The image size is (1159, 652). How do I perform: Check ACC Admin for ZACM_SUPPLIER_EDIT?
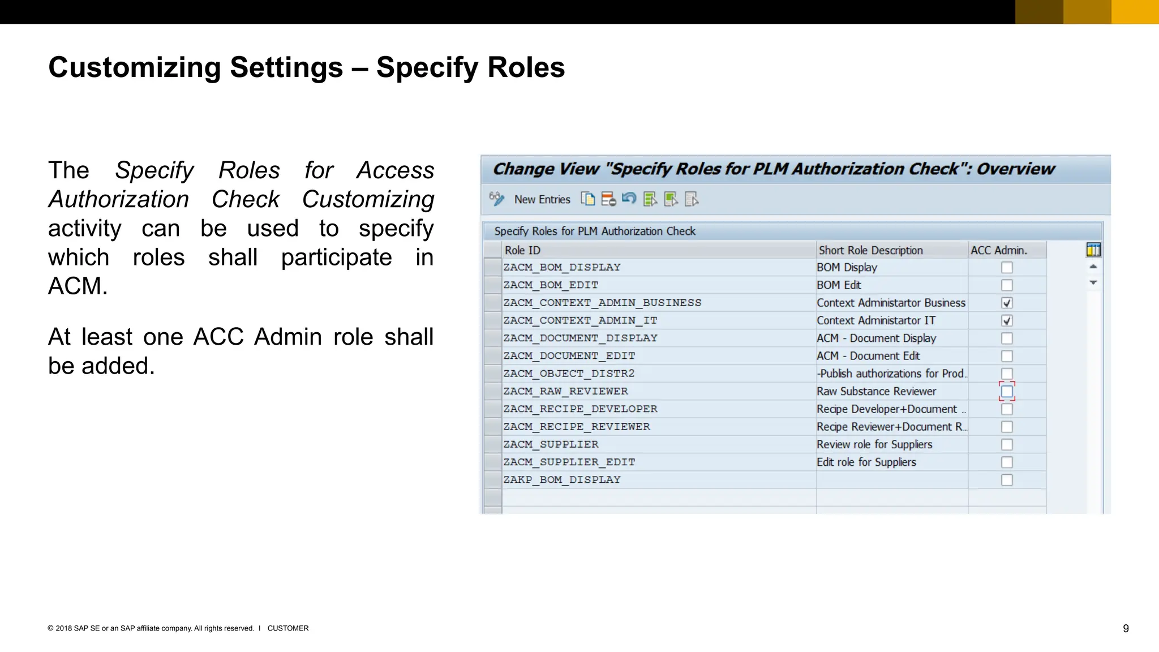pyautogui.click(x=1007, y=462)
